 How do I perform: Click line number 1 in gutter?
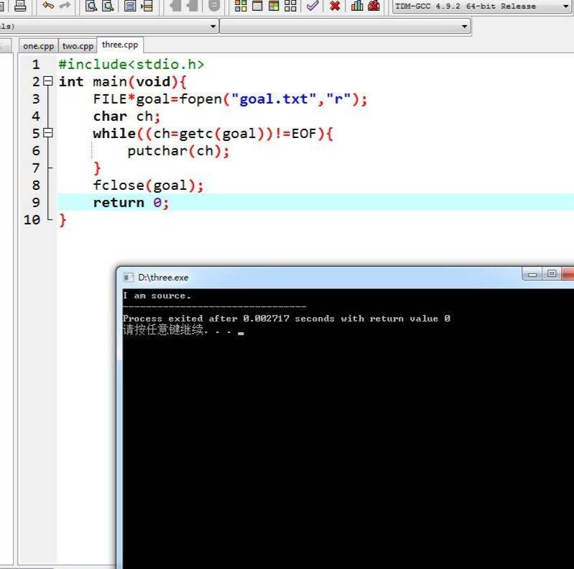click(x=36, y=65)
